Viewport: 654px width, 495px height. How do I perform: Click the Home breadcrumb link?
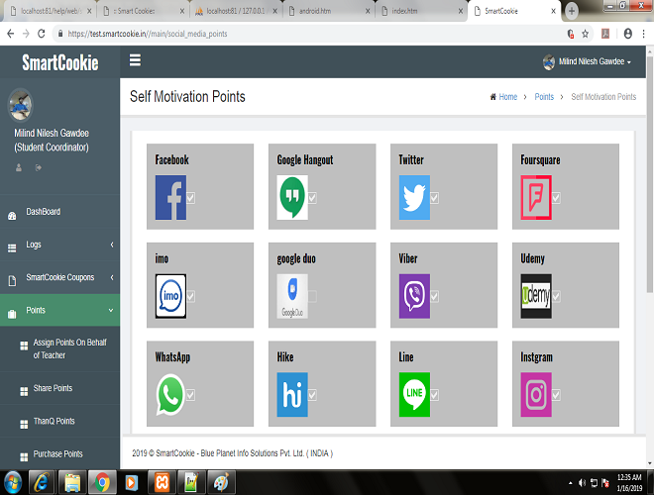[x=507, y=97]
